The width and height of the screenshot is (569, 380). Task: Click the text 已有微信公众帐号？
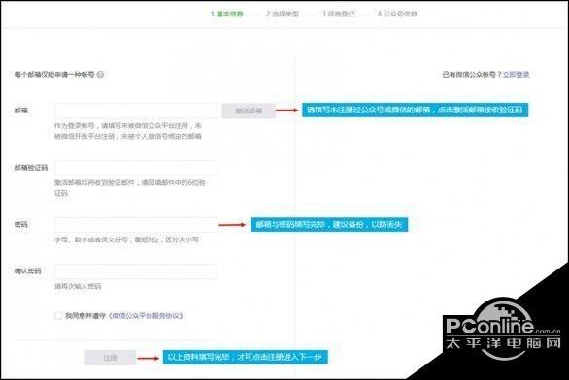pos(472,75)
